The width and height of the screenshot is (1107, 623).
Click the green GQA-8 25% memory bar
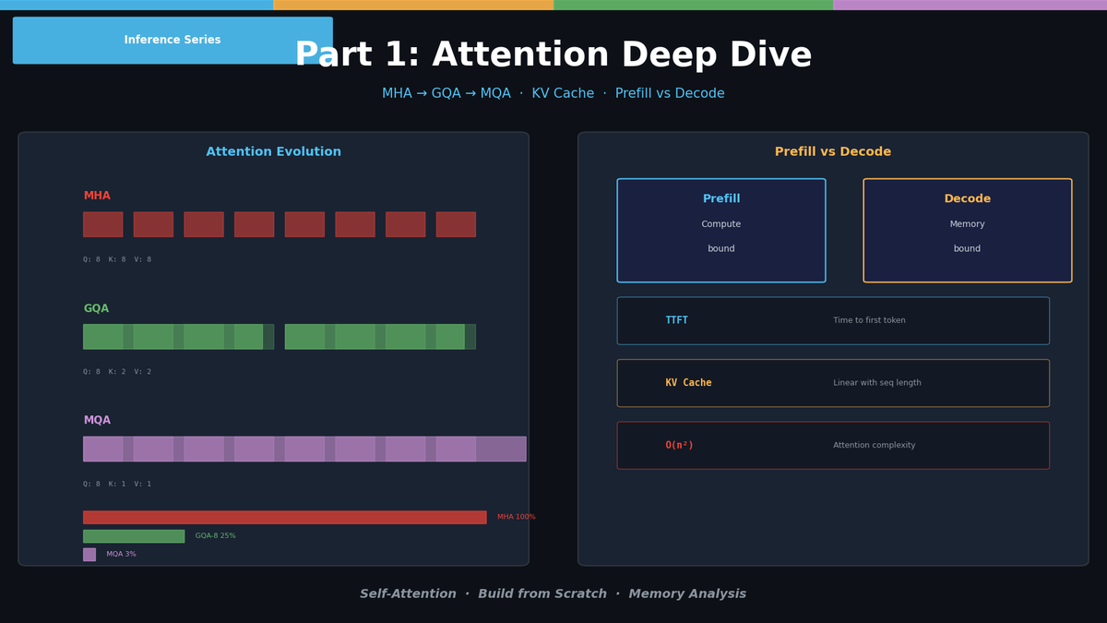134,536
